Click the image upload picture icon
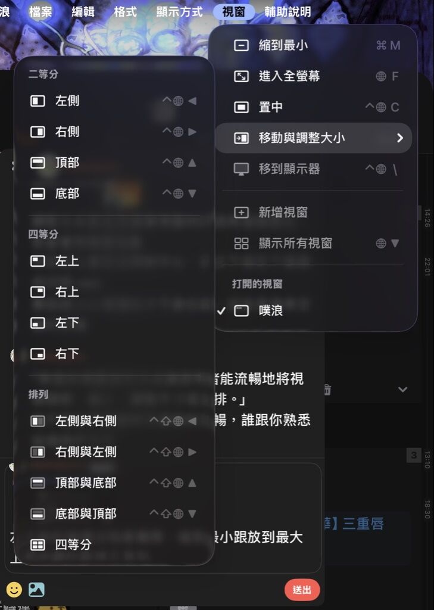 pyautogui.click(x=36, y=589)
